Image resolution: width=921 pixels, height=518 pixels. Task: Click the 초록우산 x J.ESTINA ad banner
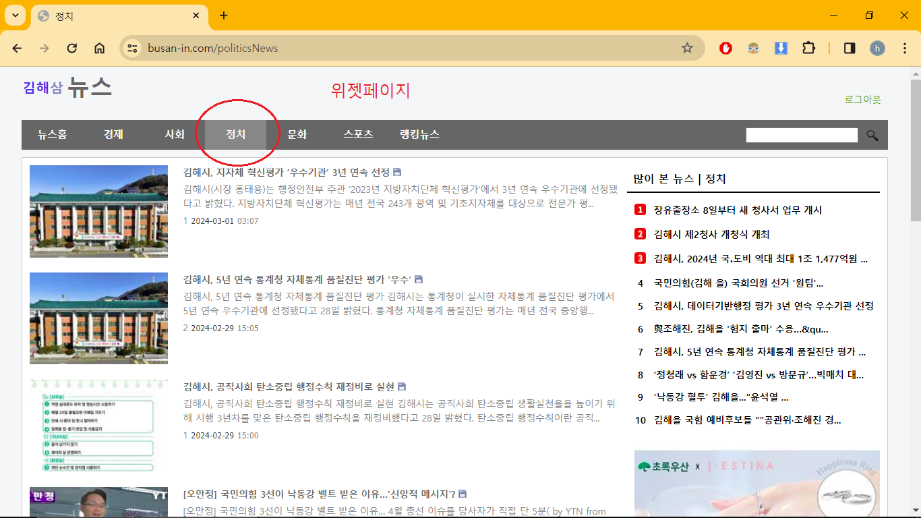tap(757, 484)
